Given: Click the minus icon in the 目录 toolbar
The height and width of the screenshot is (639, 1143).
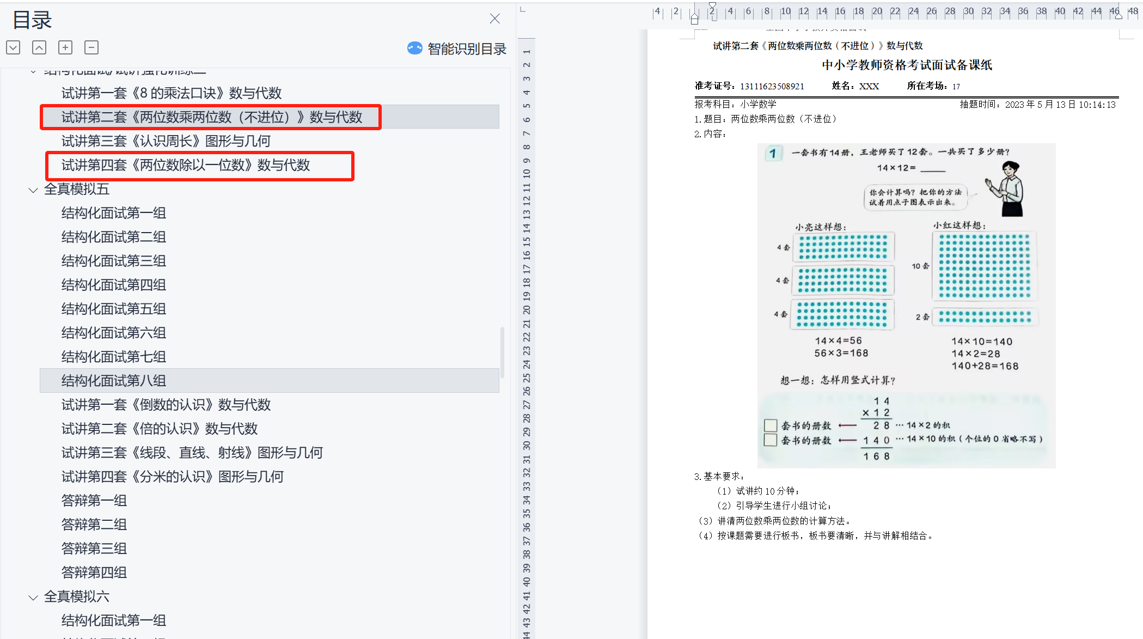Looking at the screenshot, I should [x=91, y=48].
